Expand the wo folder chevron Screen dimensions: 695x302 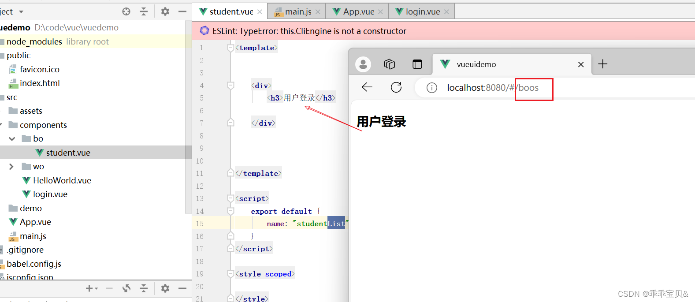click(11, 166)
